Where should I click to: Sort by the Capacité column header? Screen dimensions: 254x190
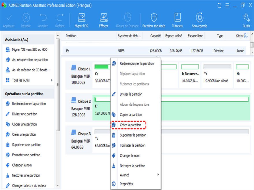click(x=156, y=36)
